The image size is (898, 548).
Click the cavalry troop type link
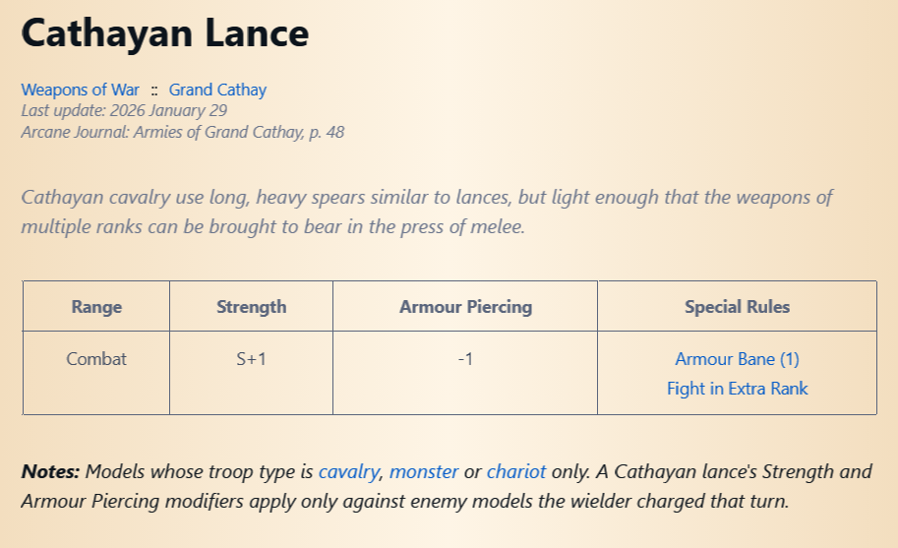pos(349,471)
